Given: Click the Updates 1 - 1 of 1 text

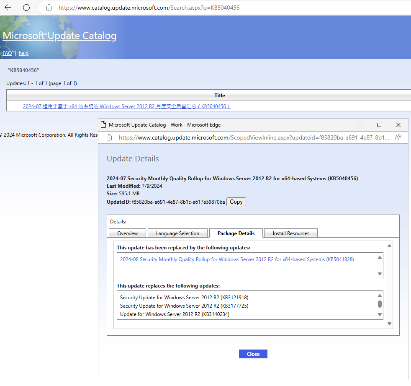Looking at the screenshot, I should [41, 83].
